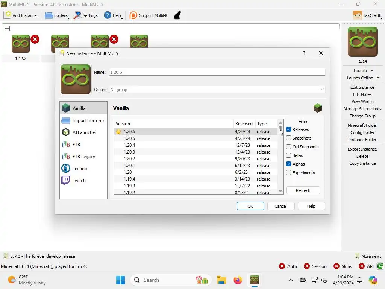Enable the Betas filter
385x289 pixels.
pyautogui.click(x=288, y=155)
